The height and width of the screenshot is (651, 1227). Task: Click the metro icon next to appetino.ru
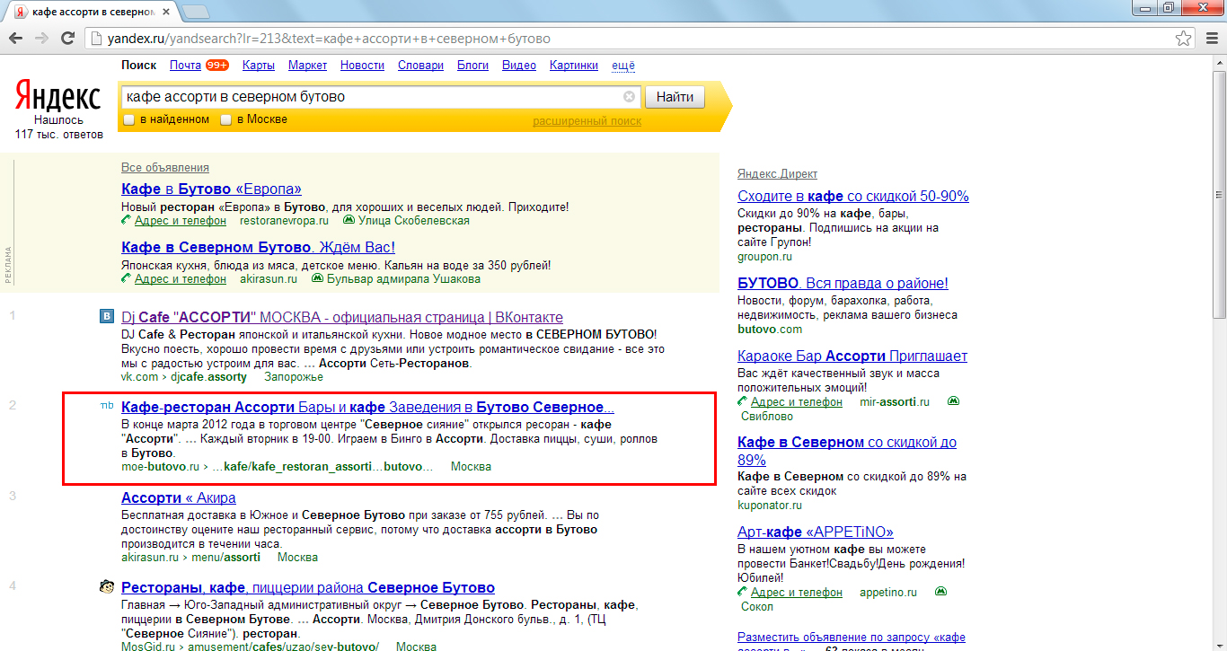click(x=941, y=592)
